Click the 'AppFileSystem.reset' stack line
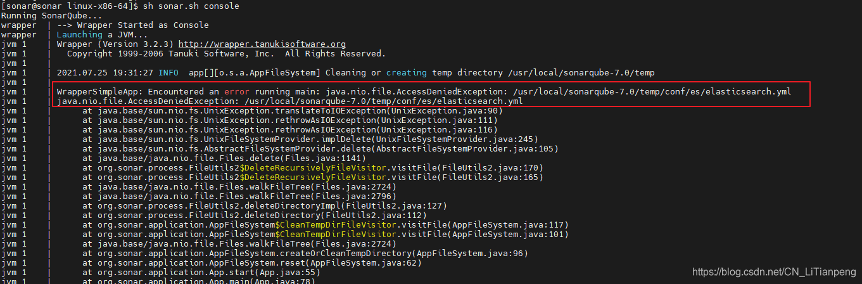The image size is (862, 284). 252,263
